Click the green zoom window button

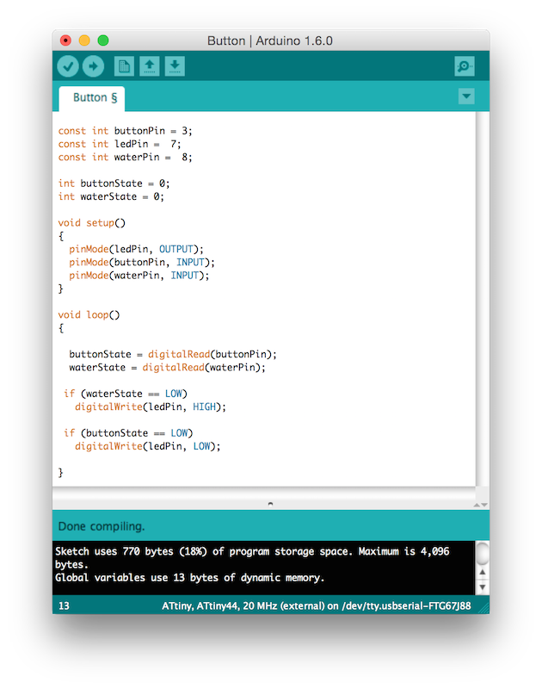coord(103,40)
